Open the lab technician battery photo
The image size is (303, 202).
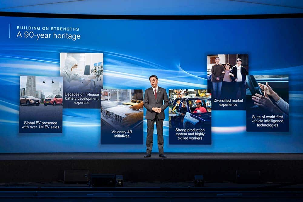point(81,70)
